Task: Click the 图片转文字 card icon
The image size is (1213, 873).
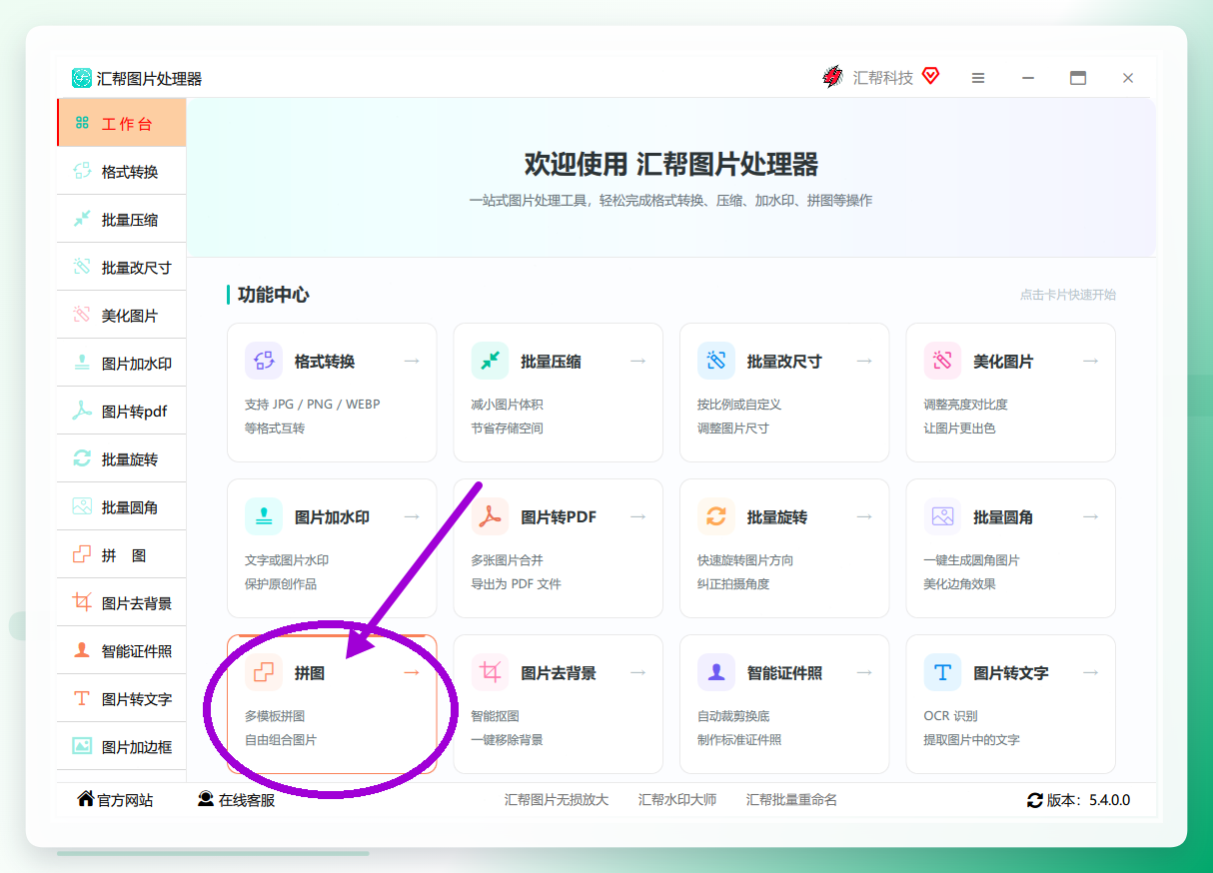Action: (x=942, y=672)
